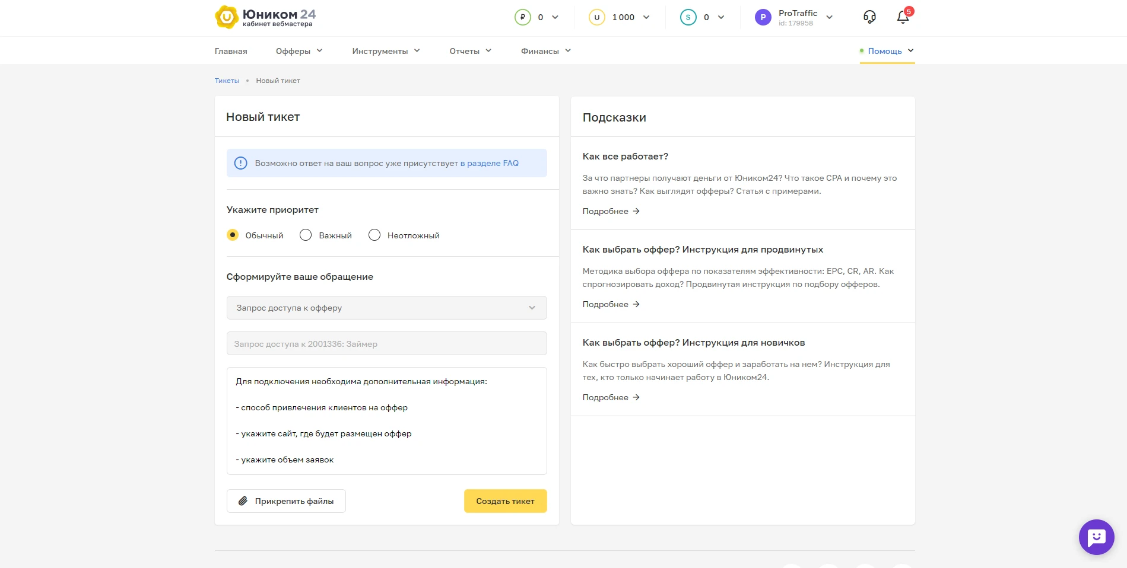Expand the ProTraffic account menu
This screenshot has width=1127, height=568.
coord(830,17)
